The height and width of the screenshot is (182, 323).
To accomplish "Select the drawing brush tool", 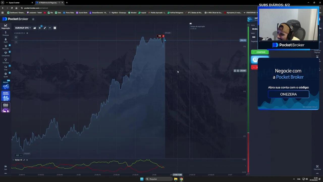I will 45,28.
